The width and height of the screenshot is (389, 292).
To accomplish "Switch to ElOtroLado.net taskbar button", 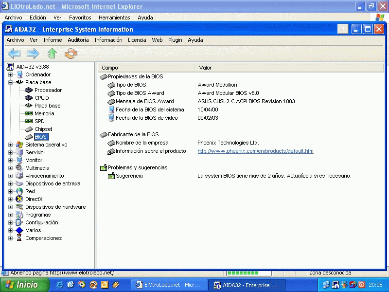I will click(169, 285).
